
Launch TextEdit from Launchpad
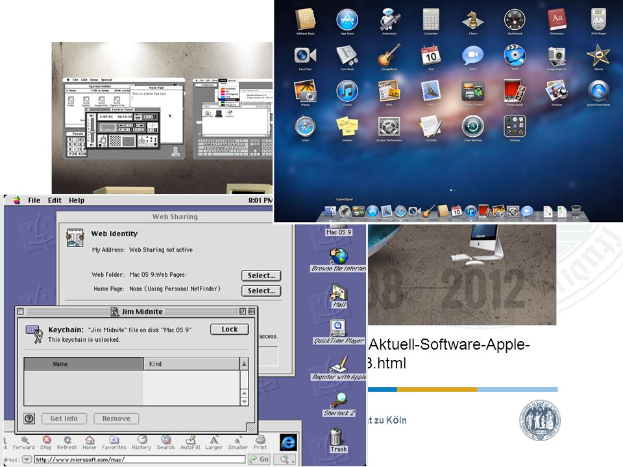(x=431, y=126)
